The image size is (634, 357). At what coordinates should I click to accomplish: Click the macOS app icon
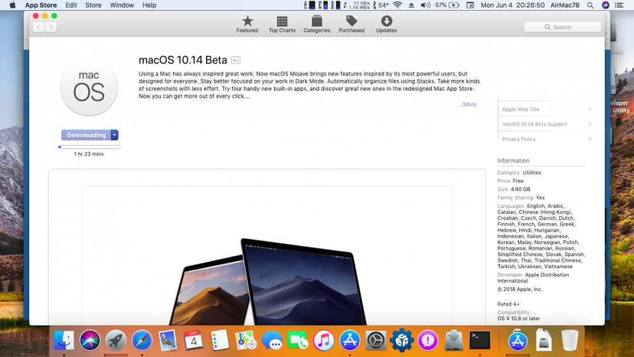point(89,87)
